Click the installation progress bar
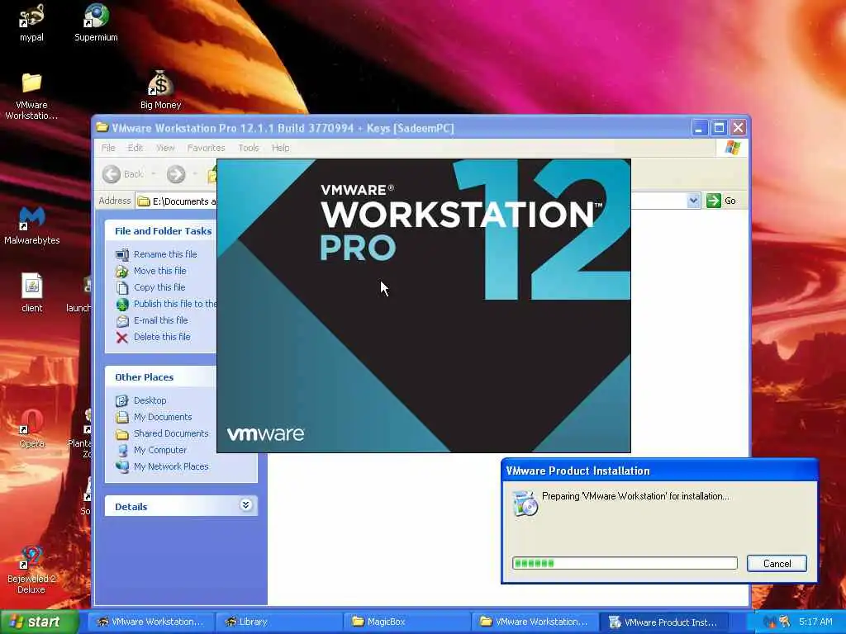The width and height of the screenshot is (846, 634). (625, 563)
